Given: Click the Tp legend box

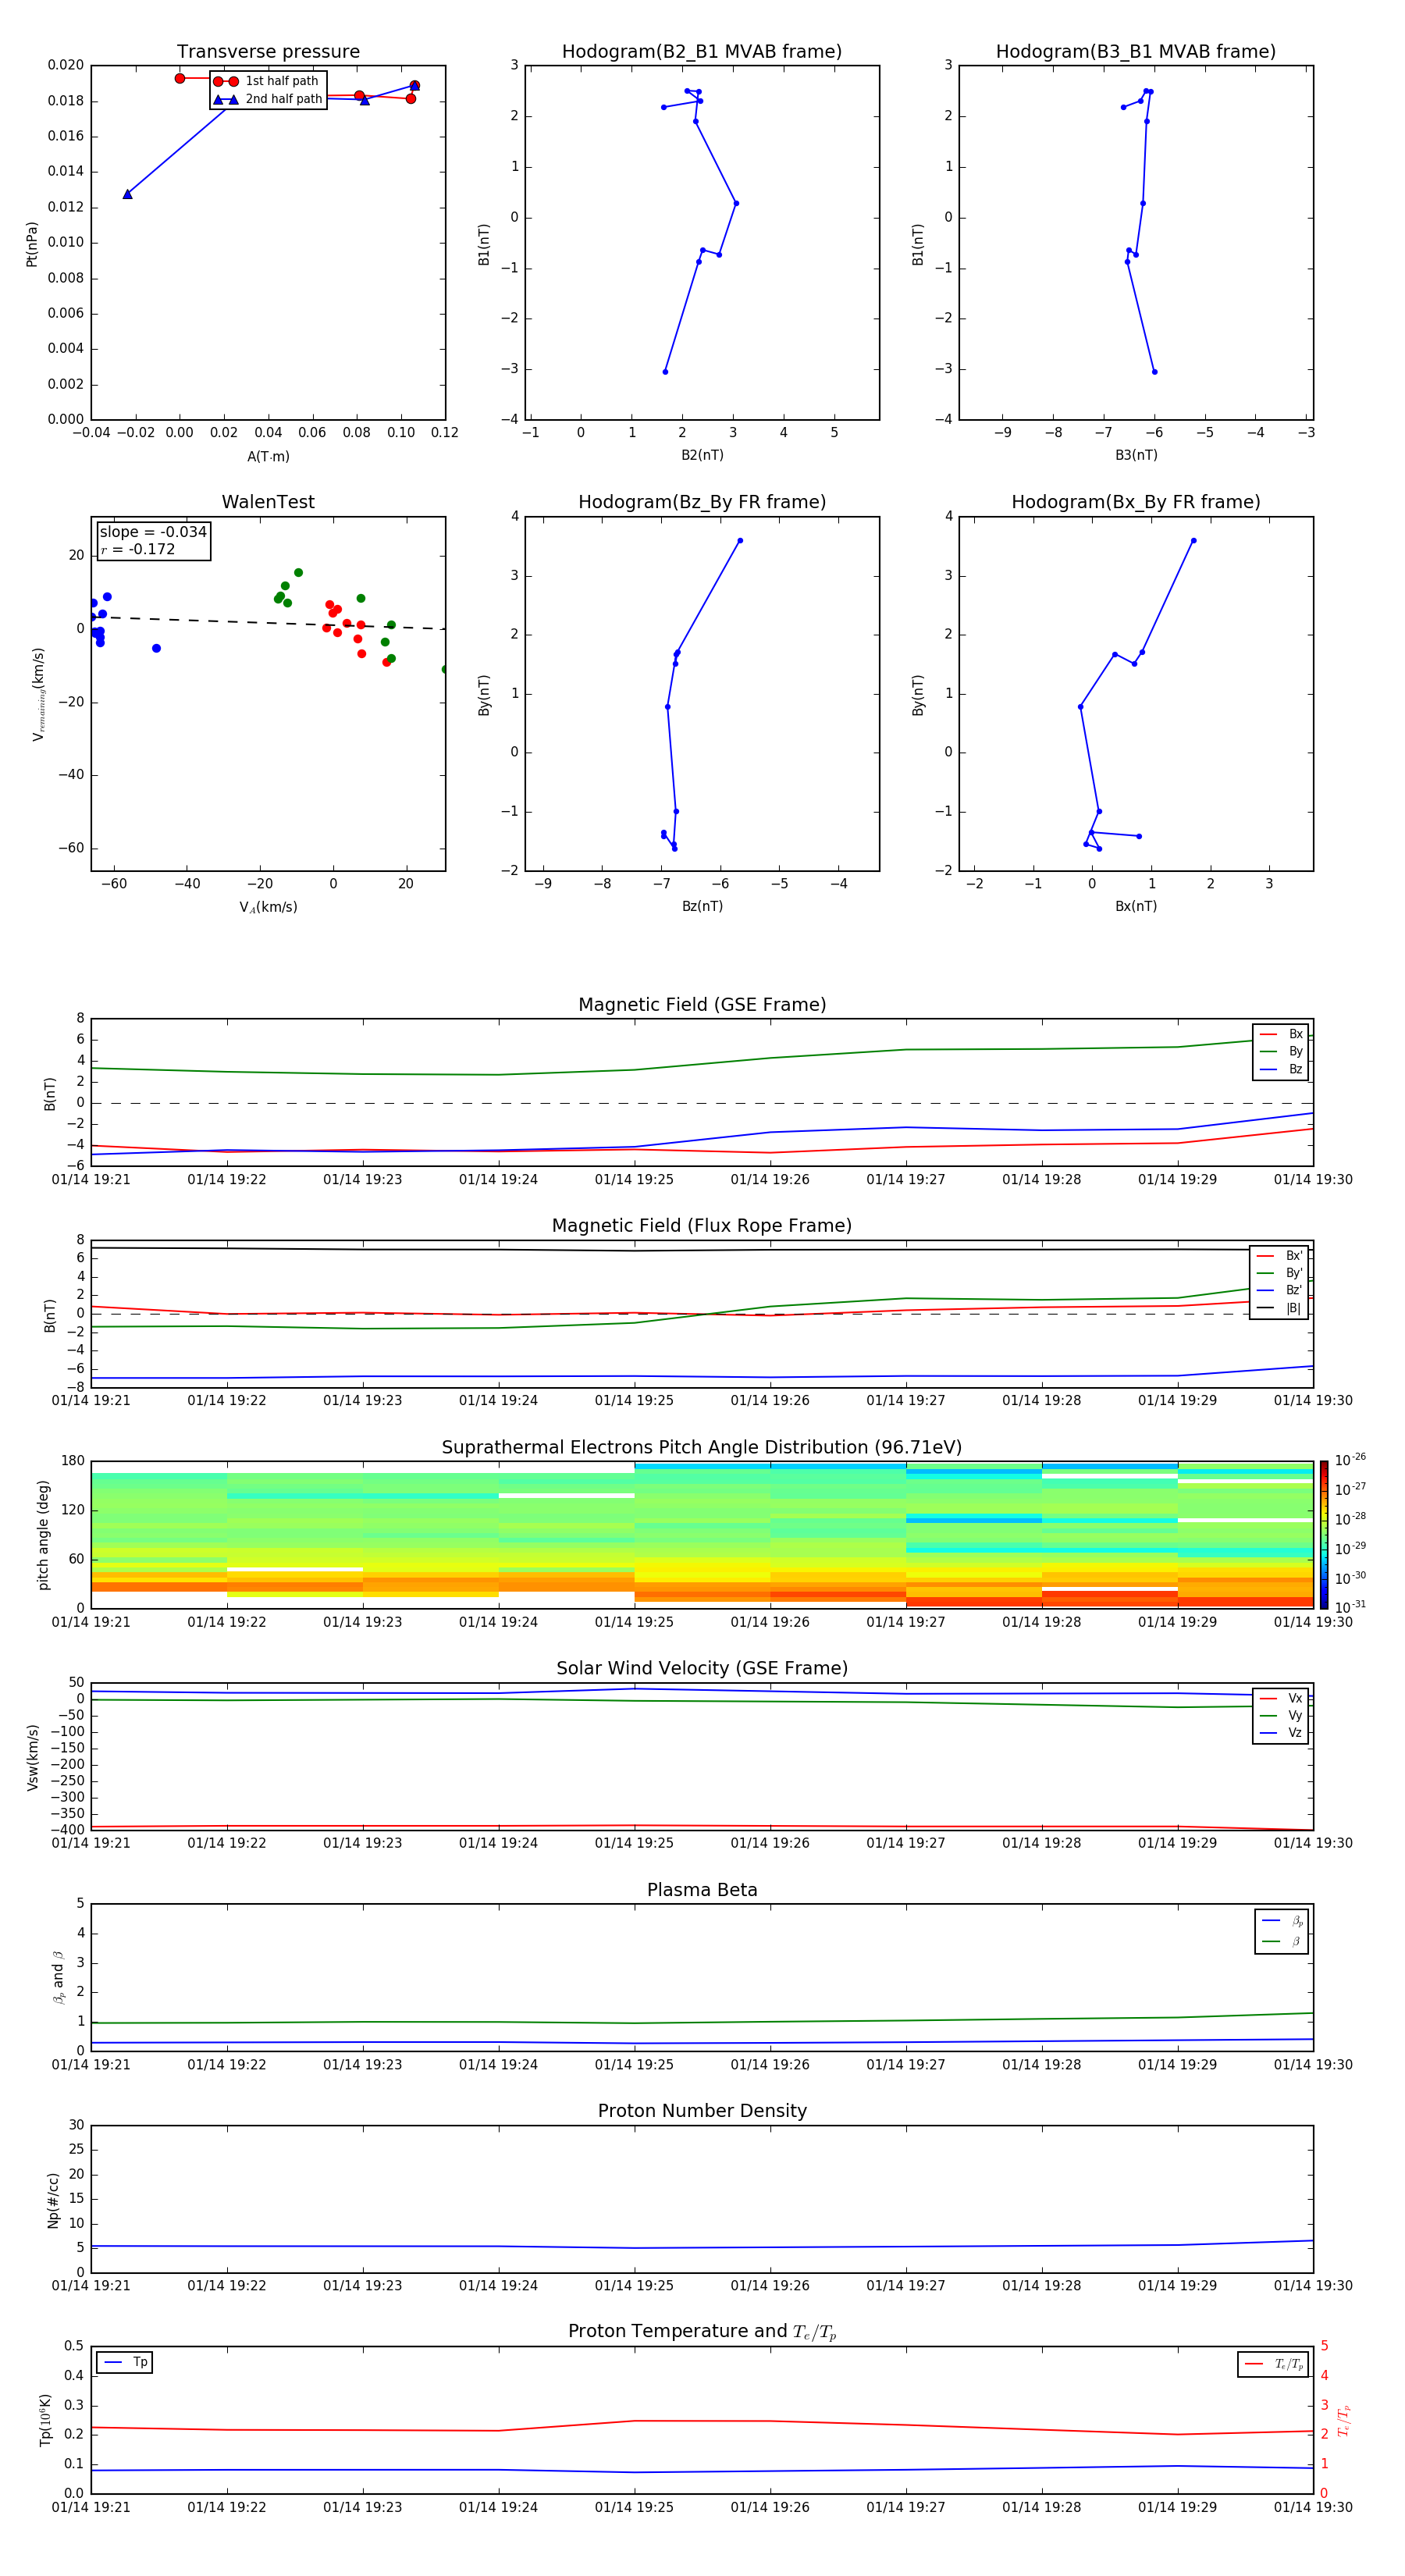Looking at the screenshot, I should pos(124,2363).
